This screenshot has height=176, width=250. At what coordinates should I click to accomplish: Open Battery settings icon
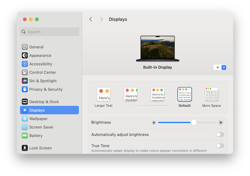25,135
